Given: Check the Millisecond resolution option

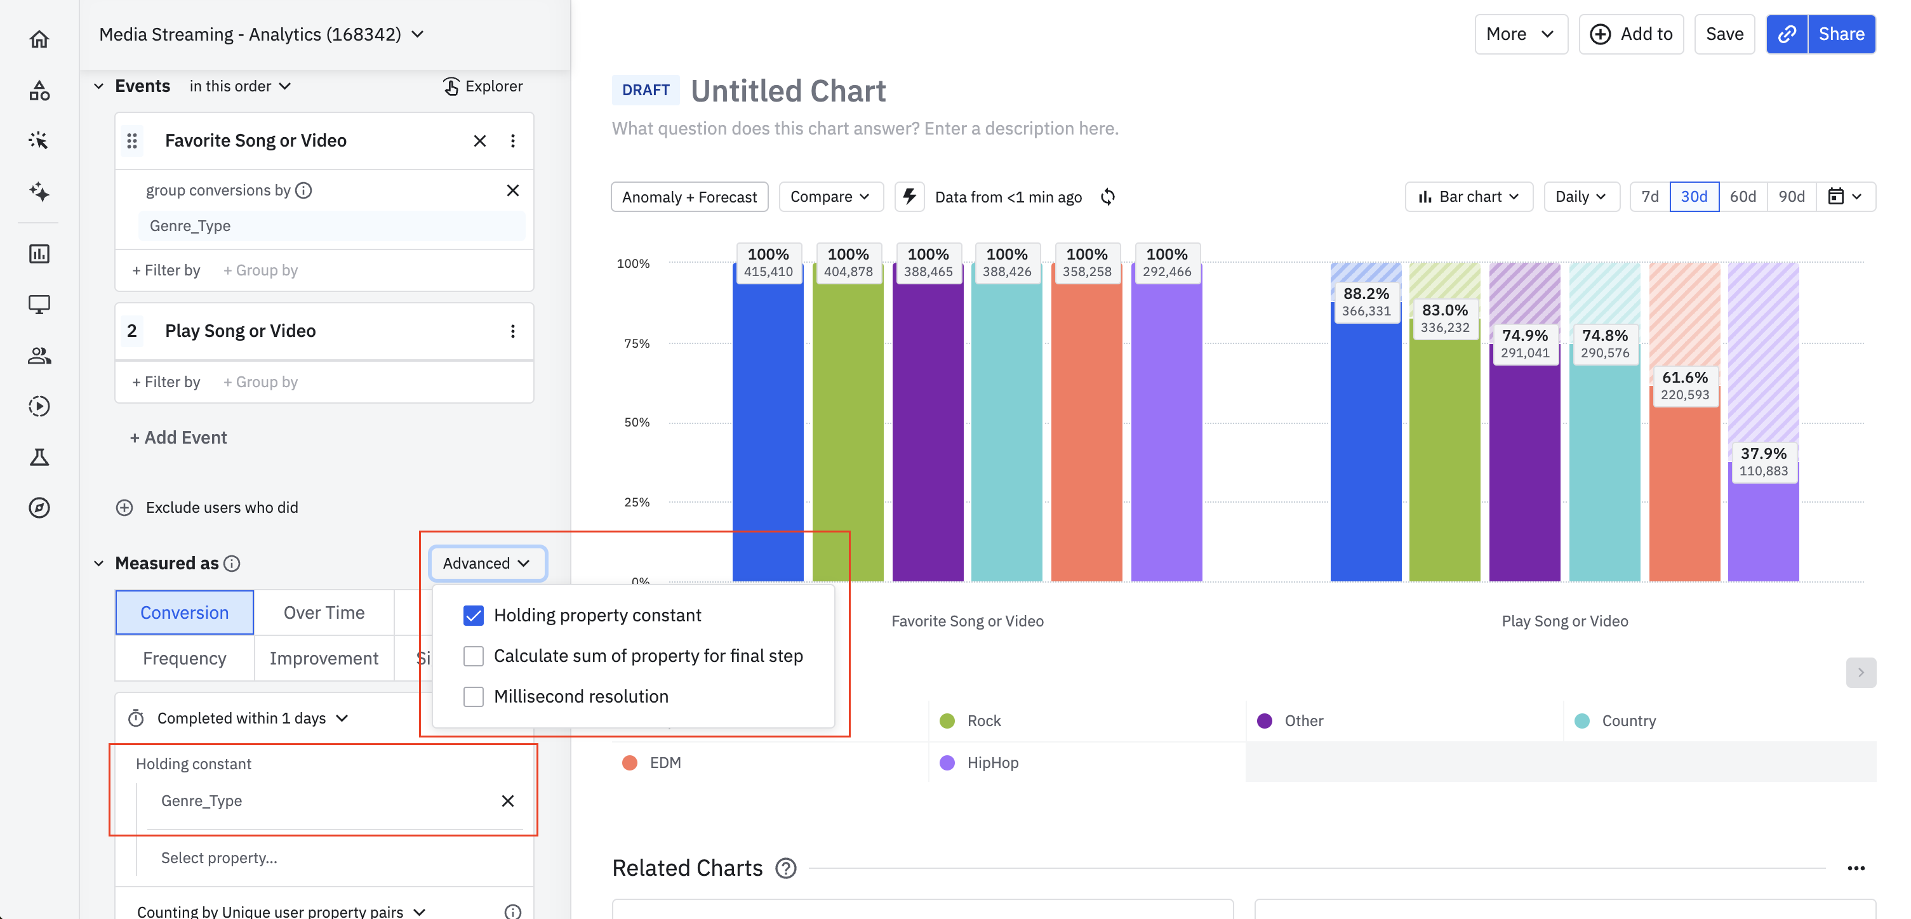Looking at the screenshot, I should [472, 696].
